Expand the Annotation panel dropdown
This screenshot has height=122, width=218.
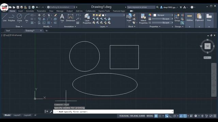click(x=70, y=26)
